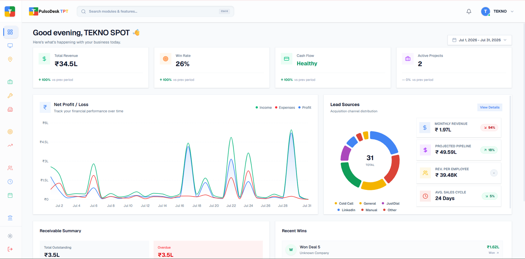The width and height of the screenshot is (525, 259).
Task: Open the users icon in sidebar
Action: [x=10, y=168]
